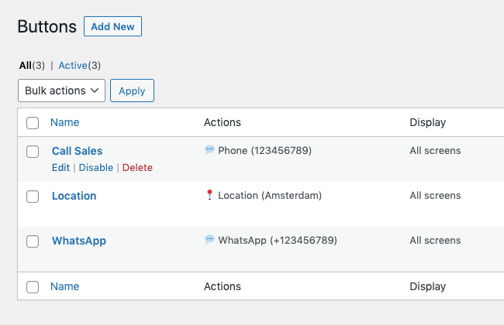
Task: Tick the WhatsApp row checkbox
Action: [x=33, y=241]
